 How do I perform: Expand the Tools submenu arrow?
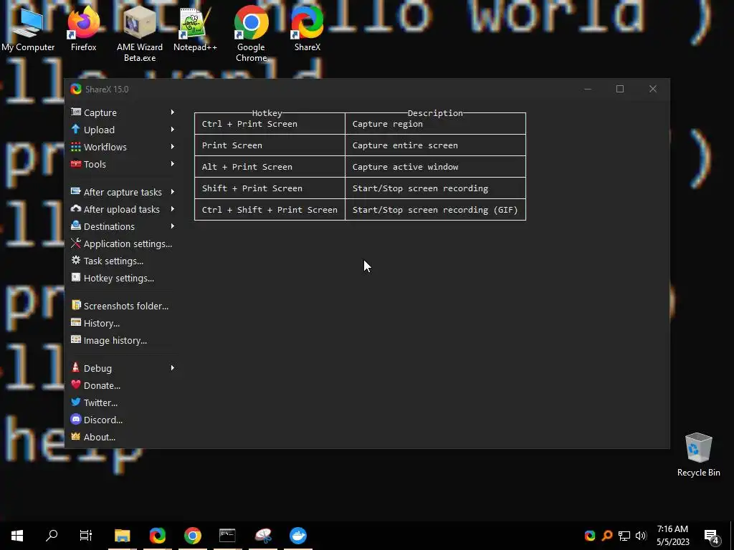[173, 164]
